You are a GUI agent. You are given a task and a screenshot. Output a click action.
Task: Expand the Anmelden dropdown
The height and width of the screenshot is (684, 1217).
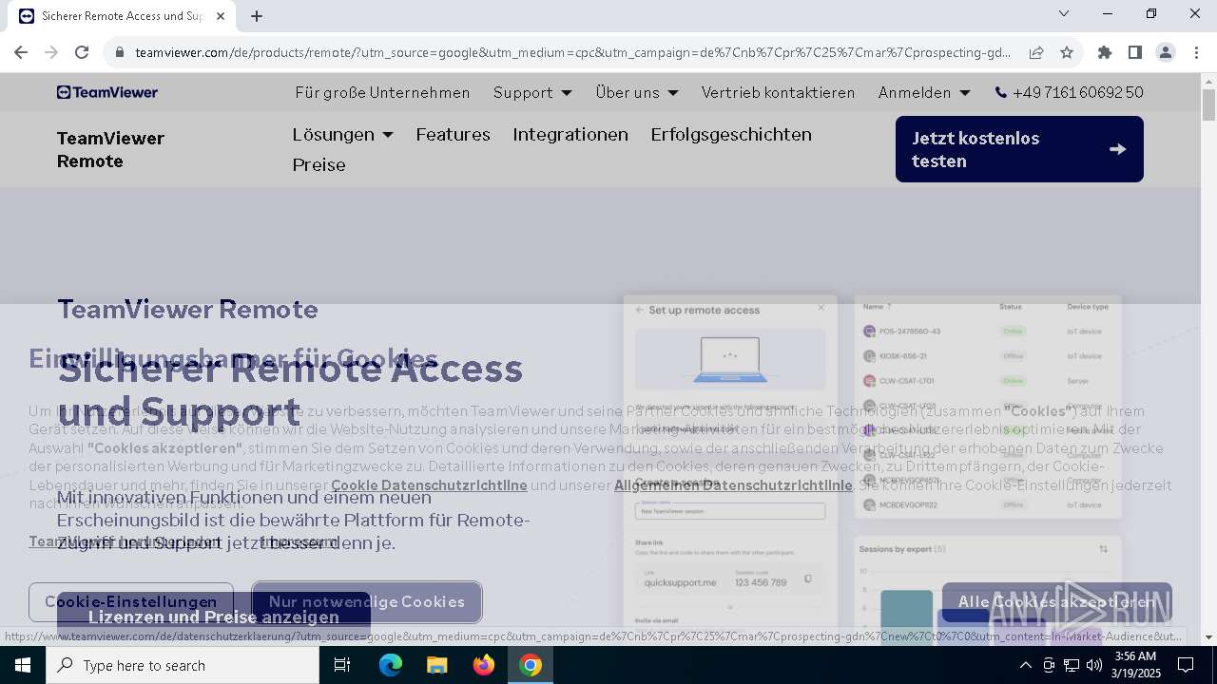click(924, 92)
